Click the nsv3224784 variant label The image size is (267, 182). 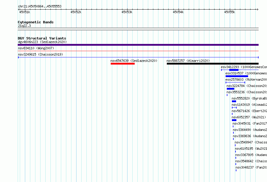click(247, 86)
